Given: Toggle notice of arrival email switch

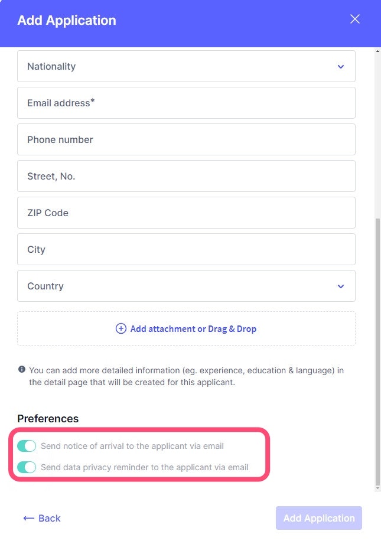Looking at the screenshot, I should click(27, 446).
